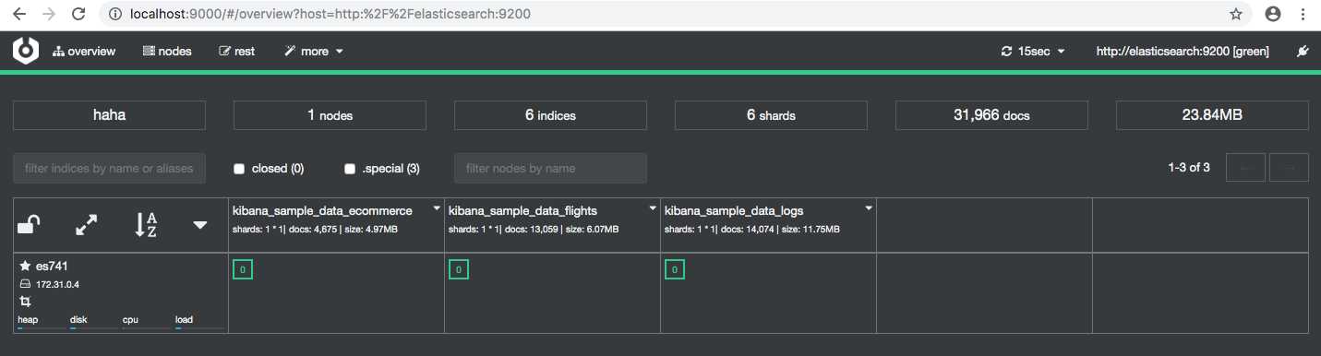The width and height of the screenshot is (1321, 356).
Task: Click the es741 node name
Action: tap(52, 266)
